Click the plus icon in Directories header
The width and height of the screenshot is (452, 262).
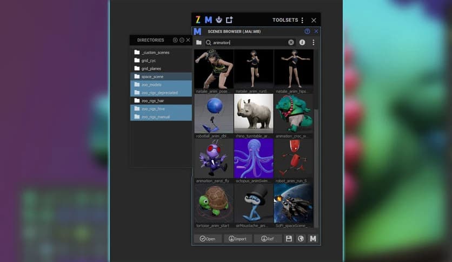(x=175, y=40)
